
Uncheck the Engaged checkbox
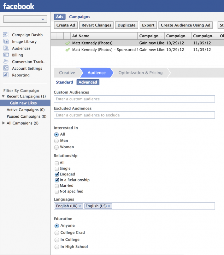[57, 174]
